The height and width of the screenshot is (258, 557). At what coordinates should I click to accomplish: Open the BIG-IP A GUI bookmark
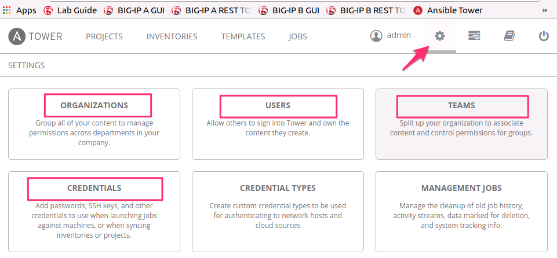(134, 10)
